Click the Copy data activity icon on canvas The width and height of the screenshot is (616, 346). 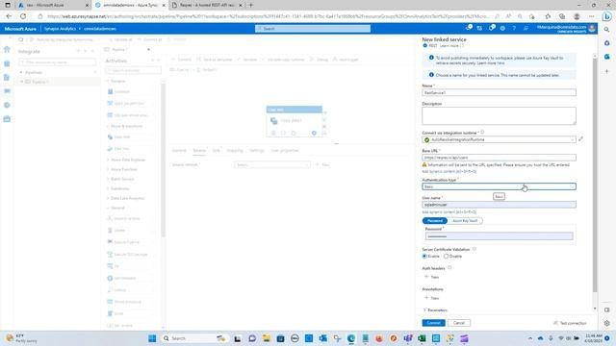click(273, 121)
